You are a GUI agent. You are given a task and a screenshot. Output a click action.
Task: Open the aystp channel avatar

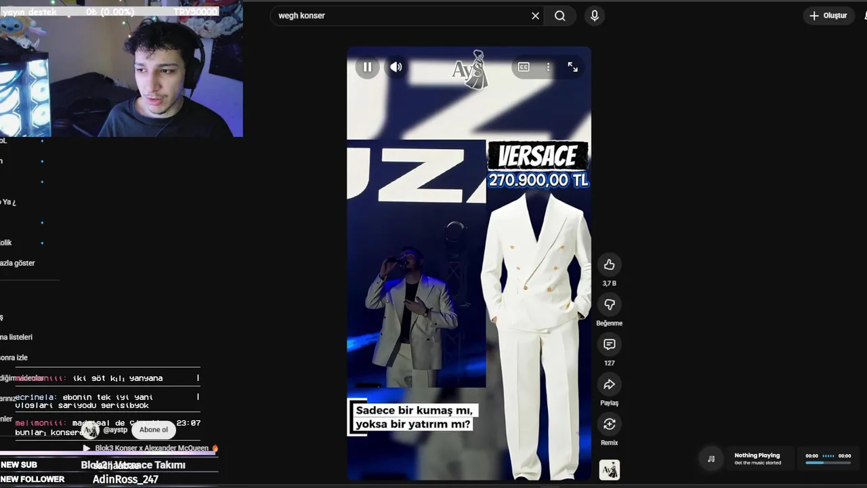point(91,430)
